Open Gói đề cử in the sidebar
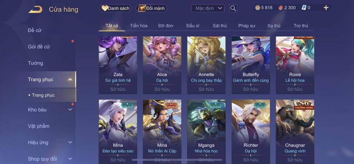This screenshot has width=354, height=164. 39,47
